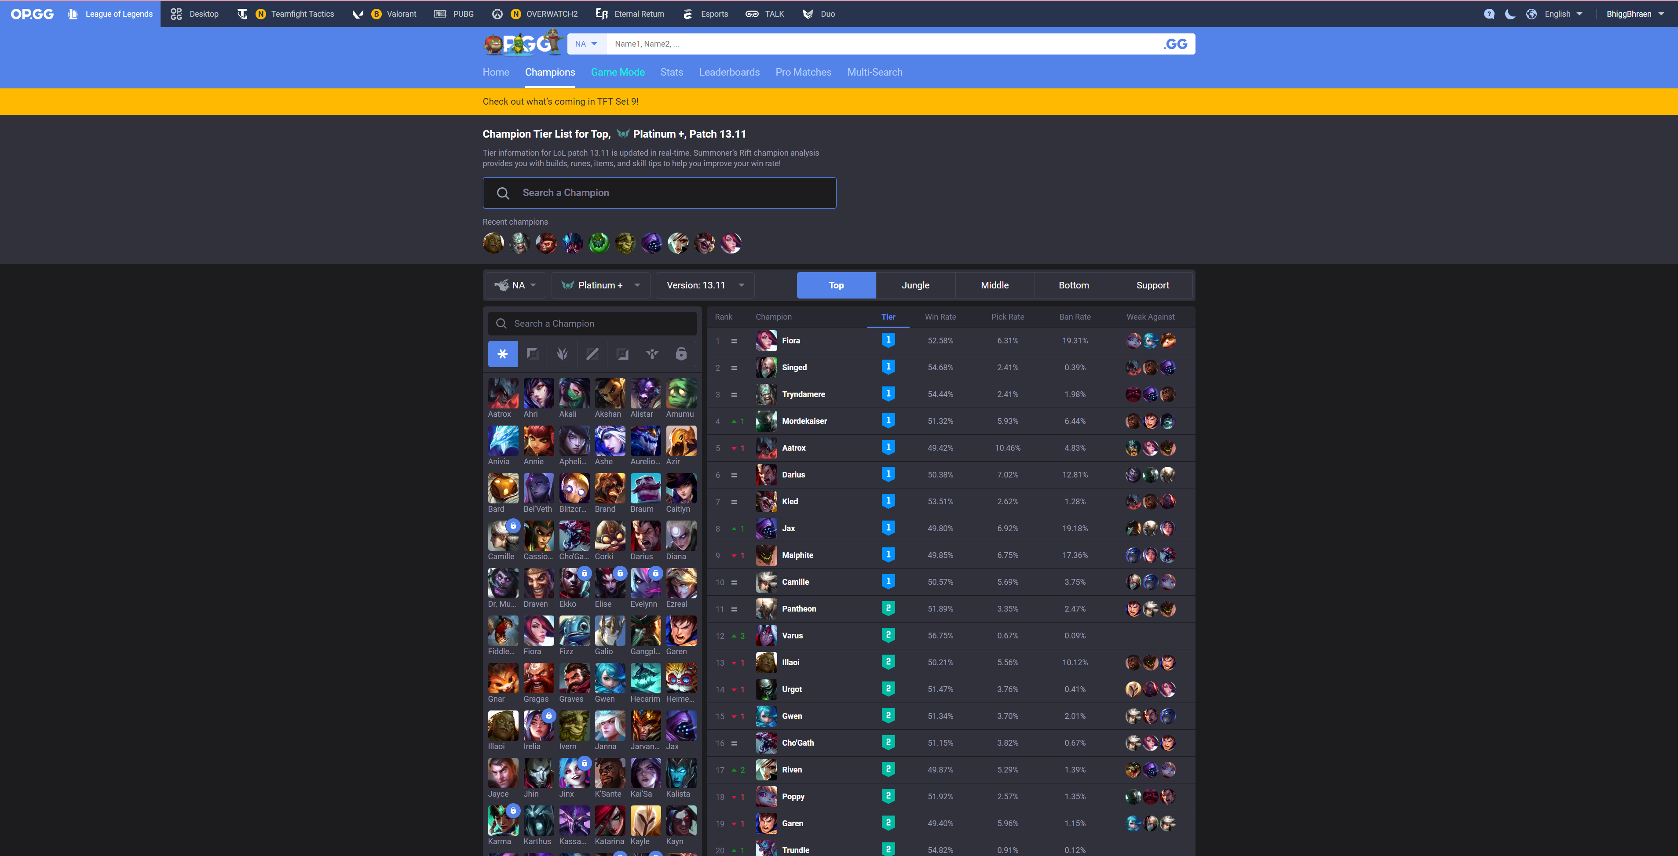The height and width of the screenshot is (856, 1678).
Task: Open Eternal Return in top bar
Action: coord(630,14)
